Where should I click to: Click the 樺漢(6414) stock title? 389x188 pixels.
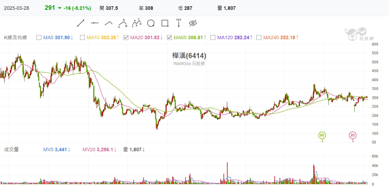tap(189, 56)
